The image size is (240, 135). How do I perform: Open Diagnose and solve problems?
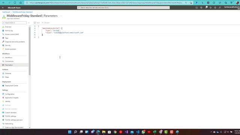point(15,42)
